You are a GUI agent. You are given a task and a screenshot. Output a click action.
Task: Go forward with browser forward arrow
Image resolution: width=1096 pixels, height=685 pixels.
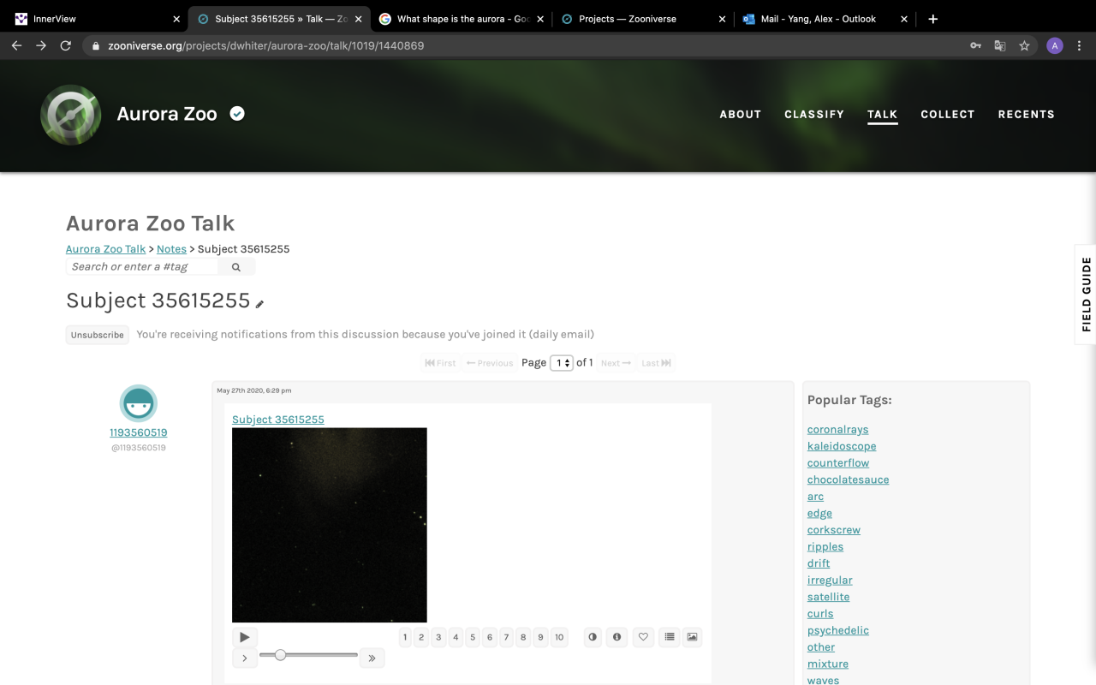pyautogui.click(x=40, y=45)
